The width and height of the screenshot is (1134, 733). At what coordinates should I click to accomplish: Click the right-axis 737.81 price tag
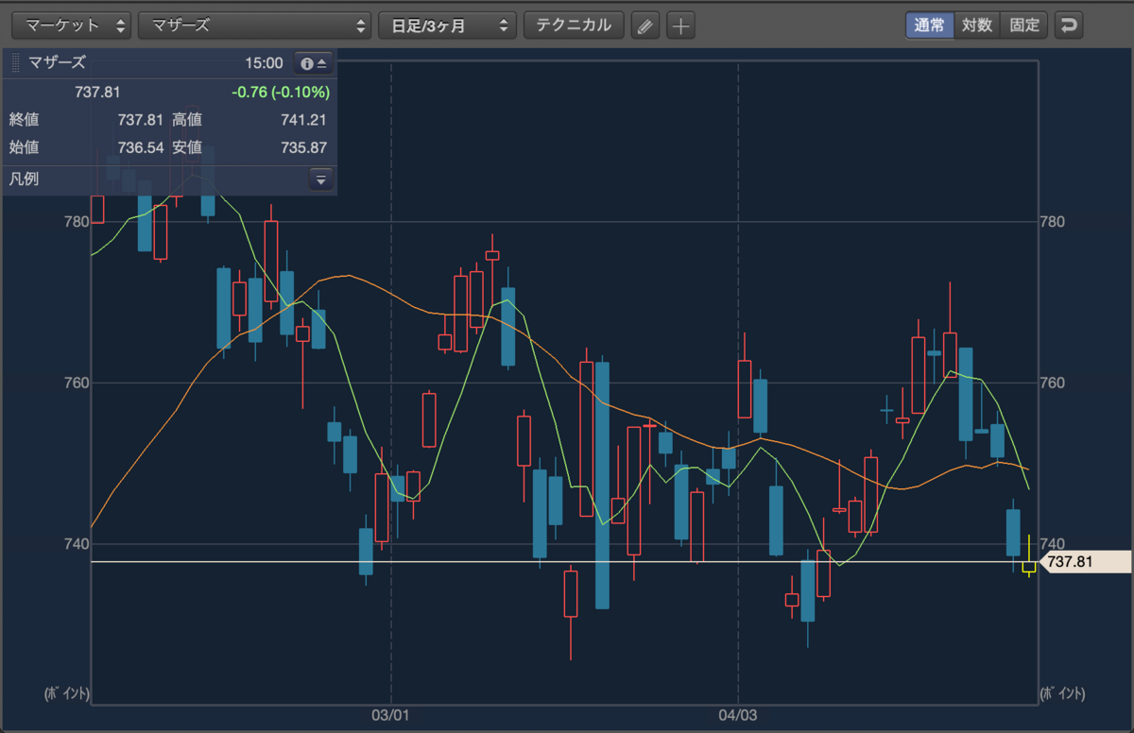(x=1085, y=562)
